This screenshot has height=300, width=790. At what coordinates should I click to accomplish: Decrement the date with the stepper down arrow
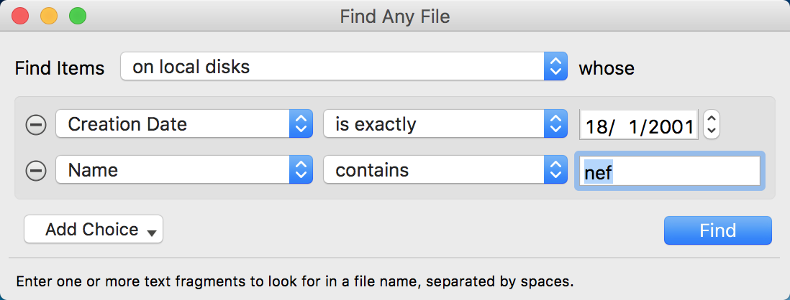pos(711,131)
